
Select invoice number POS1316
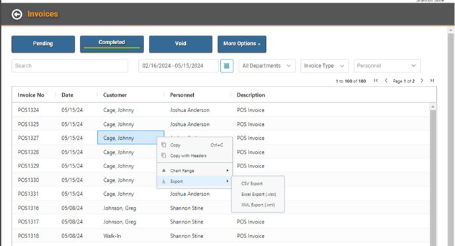pos(28,208)
